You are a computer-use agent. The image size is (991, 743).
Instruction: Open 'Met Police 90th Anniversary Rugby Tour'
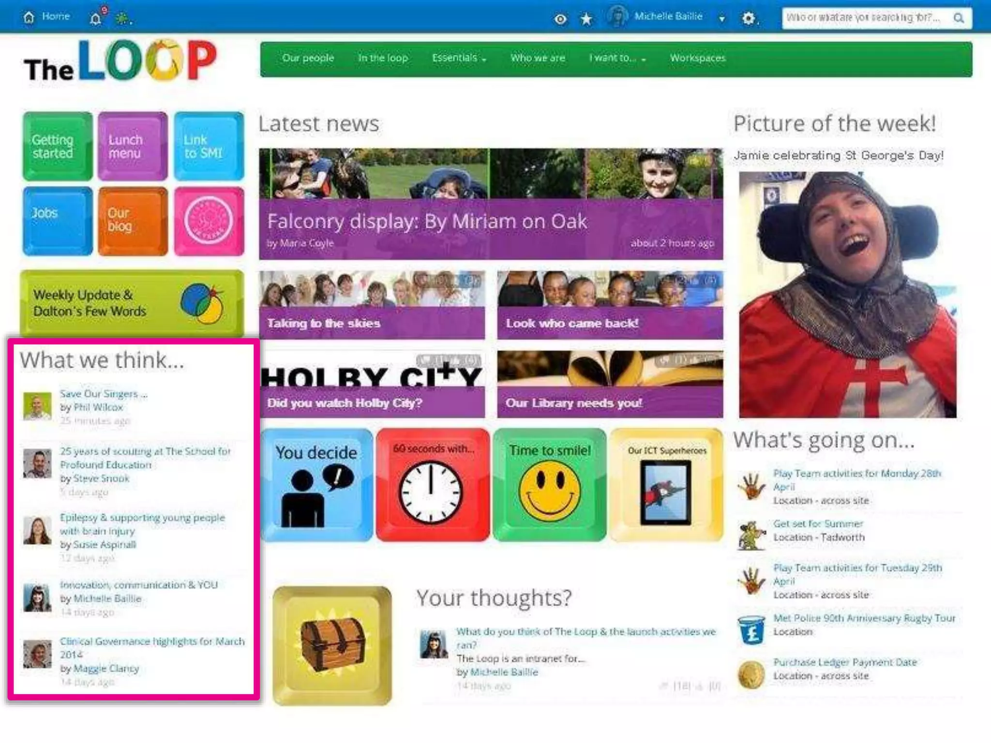click(864, 618)
